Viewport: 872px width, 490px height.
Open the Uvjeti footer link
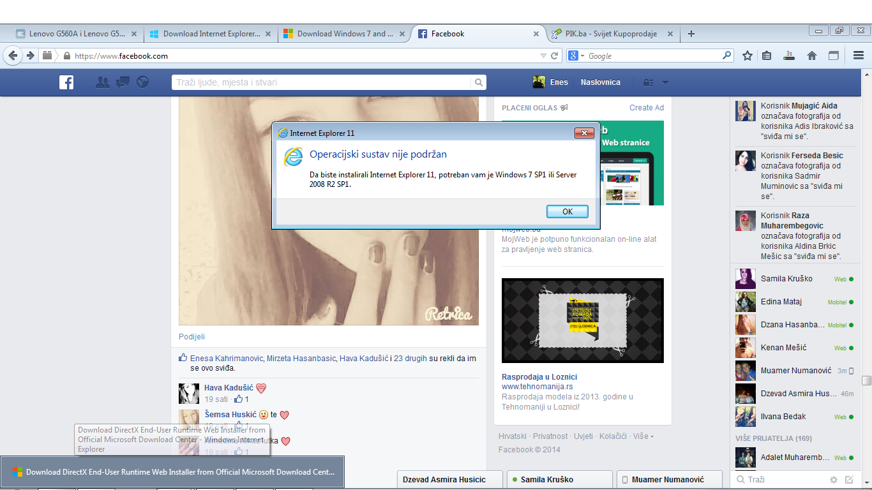(x=583, y=436)
